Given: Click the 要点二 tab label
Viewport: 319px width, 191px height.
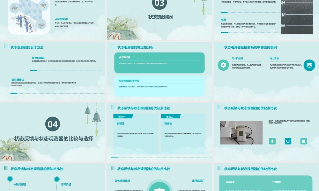Looking at the screenshot, I should click(x=169, y=117).
